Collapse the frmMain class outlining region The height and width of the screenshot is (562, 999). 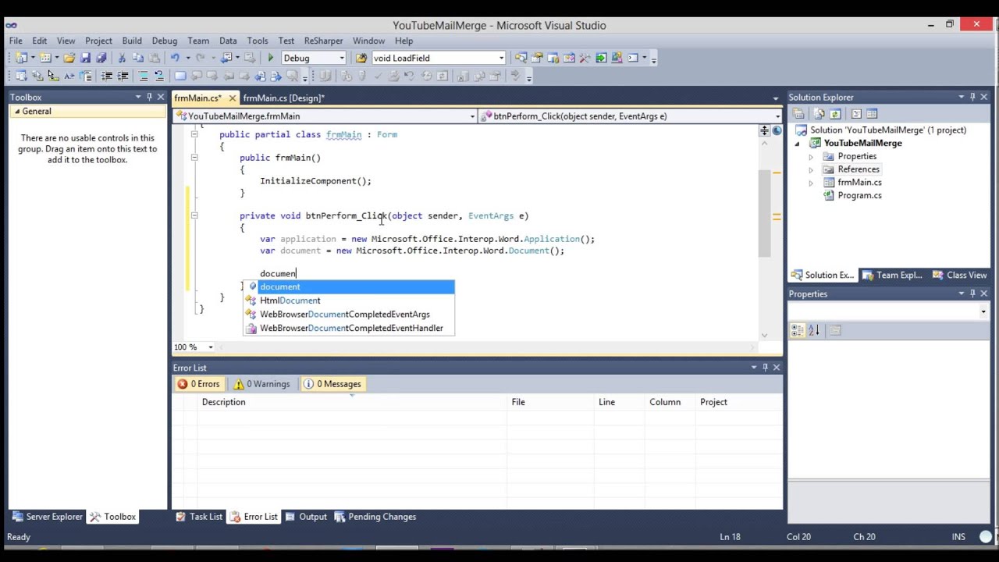coord(194,134)
